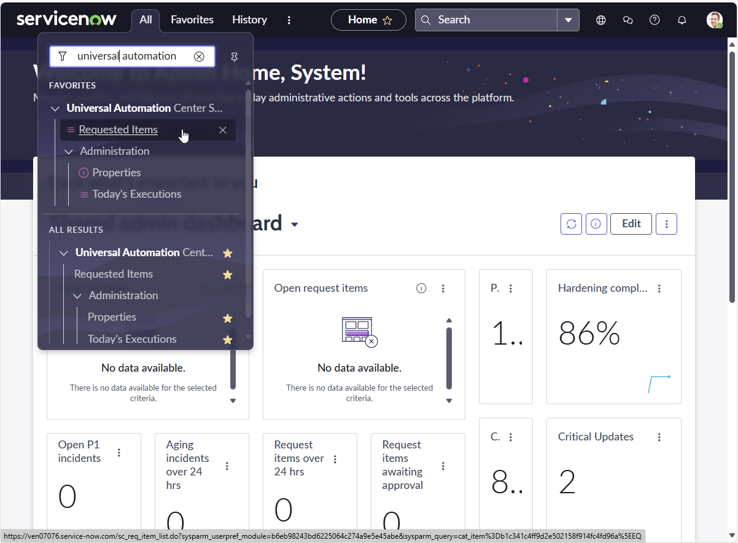Open the Help question-mark icon

pos(654,20)
